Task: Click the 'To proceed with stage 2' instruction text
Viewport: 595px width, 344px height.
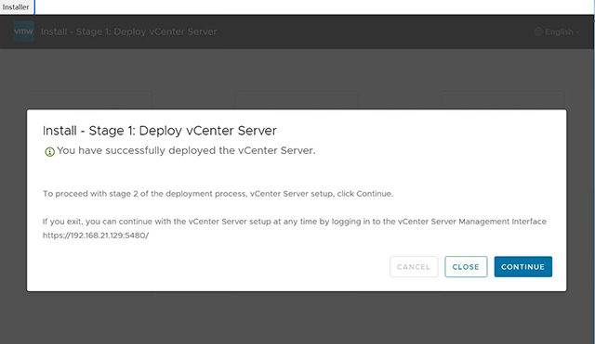Action: tap(218, 194)
